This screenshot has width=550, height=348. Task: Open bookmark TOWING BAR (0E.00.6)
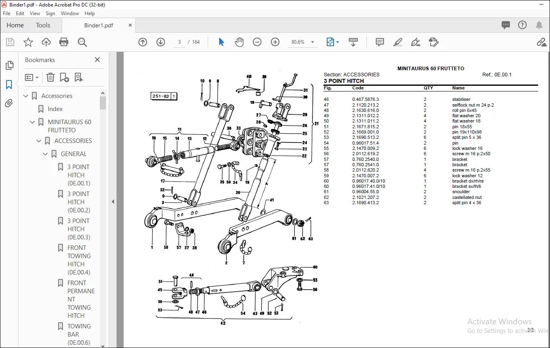pyautogui.click(x=79, y=335)
